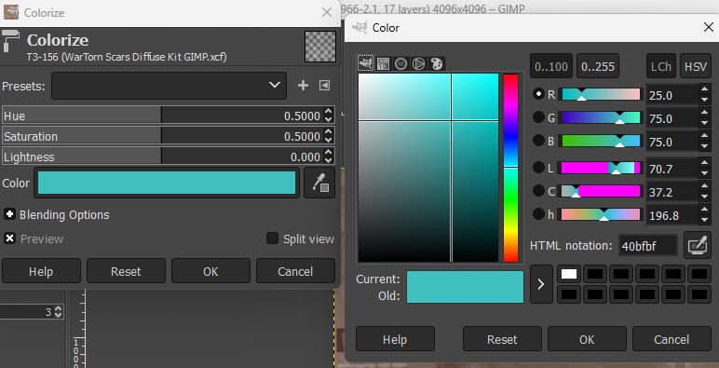This screenshot has height=368, width=719.
Task: Switch to the Watercolor selector tab
Action: (400, 63)
